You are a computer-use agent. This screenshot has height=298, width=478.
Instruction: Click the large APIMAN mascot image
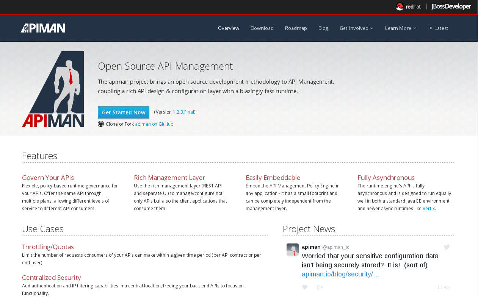tap(53, 89)
